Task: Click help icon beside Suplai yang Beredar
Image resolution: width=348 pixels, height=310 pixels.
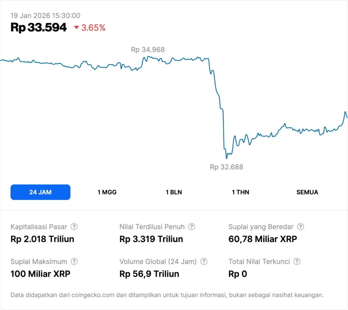Action: (x=300, y=227)
